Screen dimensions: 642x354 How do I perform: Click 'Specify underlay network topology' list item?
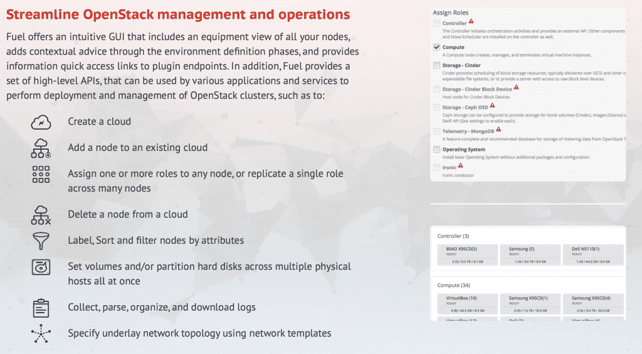(x=199, y=333)
